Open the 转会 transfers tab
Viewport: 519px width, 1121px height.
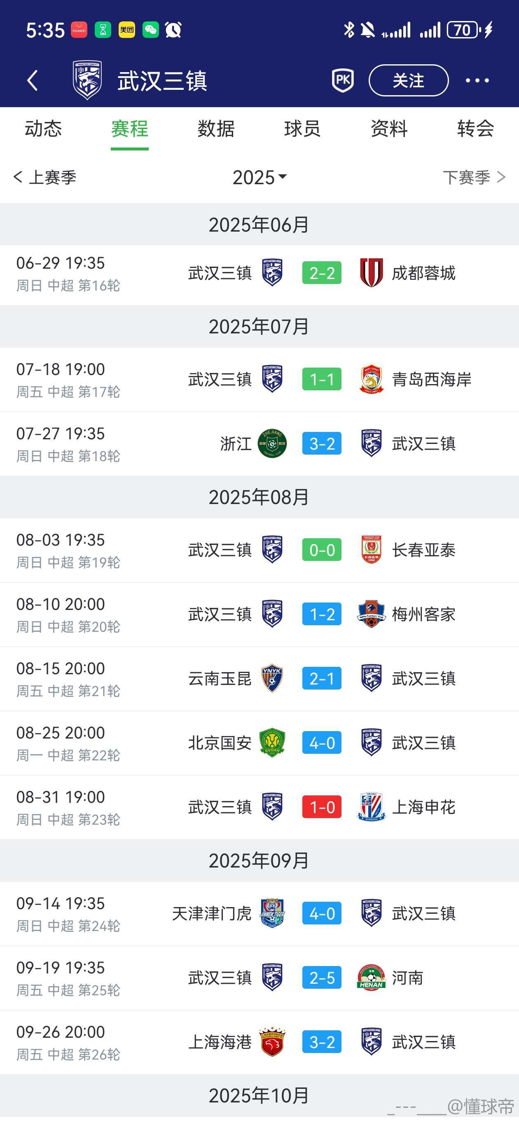tap(475, 129)
